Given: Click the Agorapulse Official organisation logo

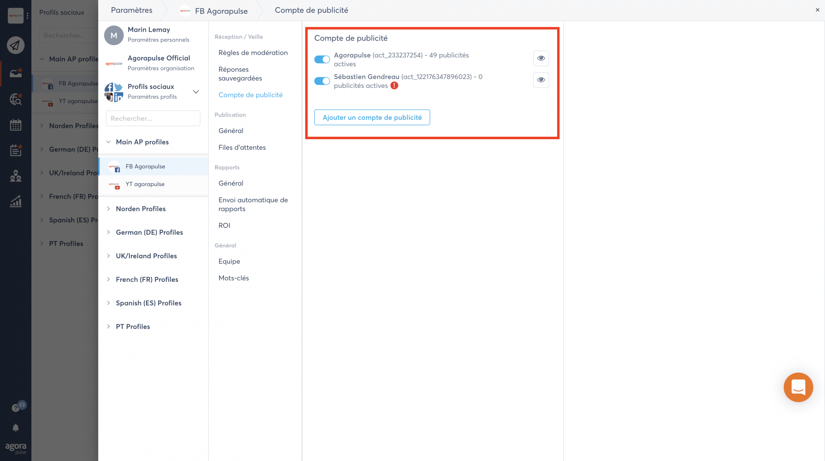Looking at the screenshot, I should click(114, 63).
